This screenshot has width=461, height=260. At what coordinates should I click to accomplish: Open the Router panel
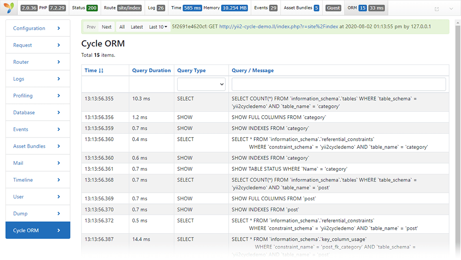pyautogui.click(x=38, y=62)
